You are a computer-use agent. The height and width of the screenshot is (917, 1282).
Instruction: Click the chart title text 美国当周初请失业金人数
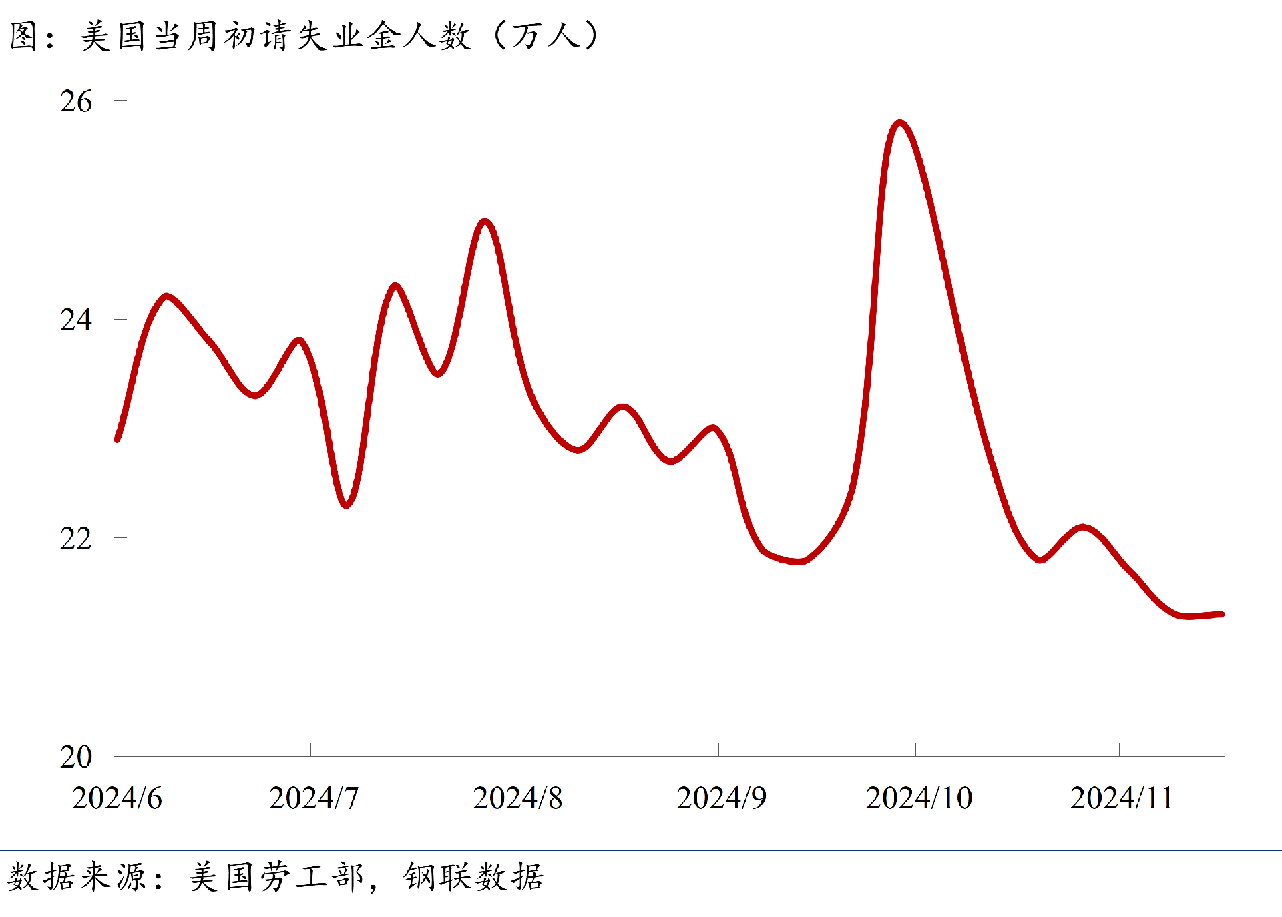[x=275, y=35]
